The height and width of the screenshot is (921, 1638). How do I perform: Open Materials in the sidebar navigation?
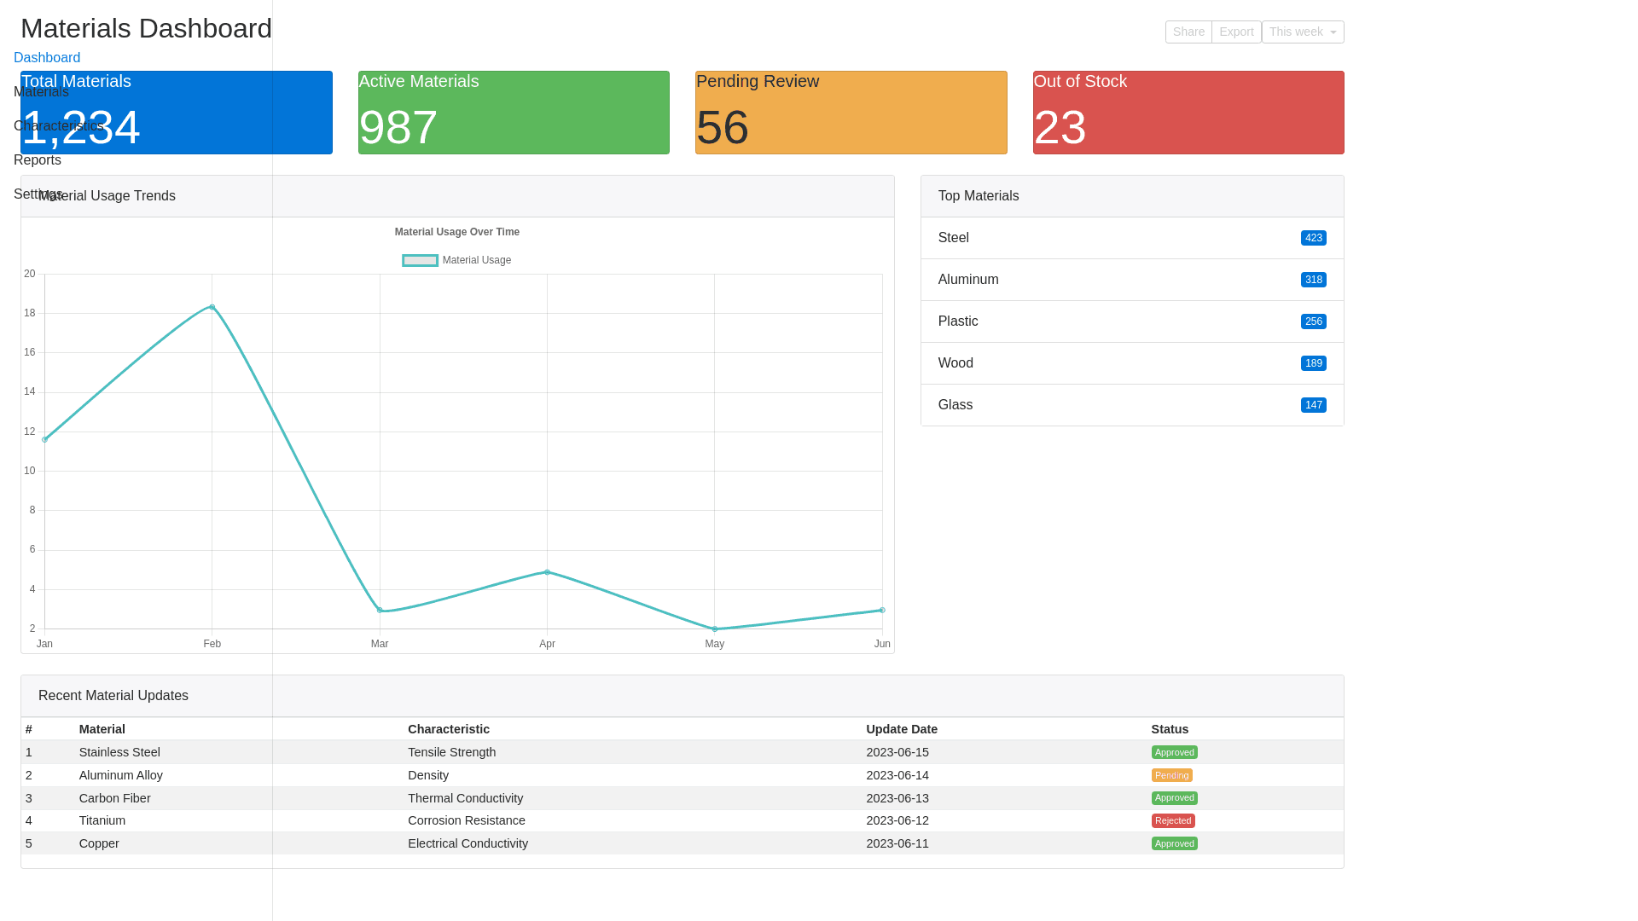tap(41, 92)
